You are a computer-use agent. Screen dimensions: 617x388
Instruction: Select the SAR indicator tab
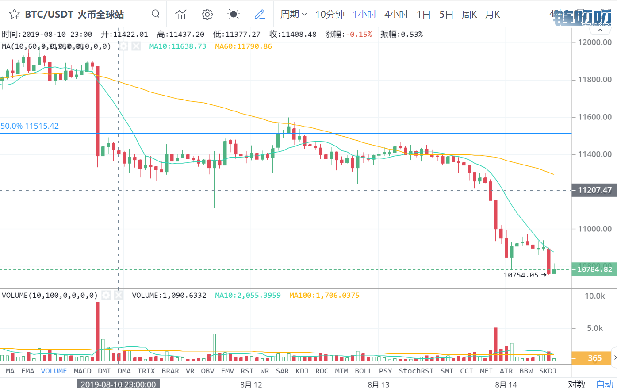(282, 371)
